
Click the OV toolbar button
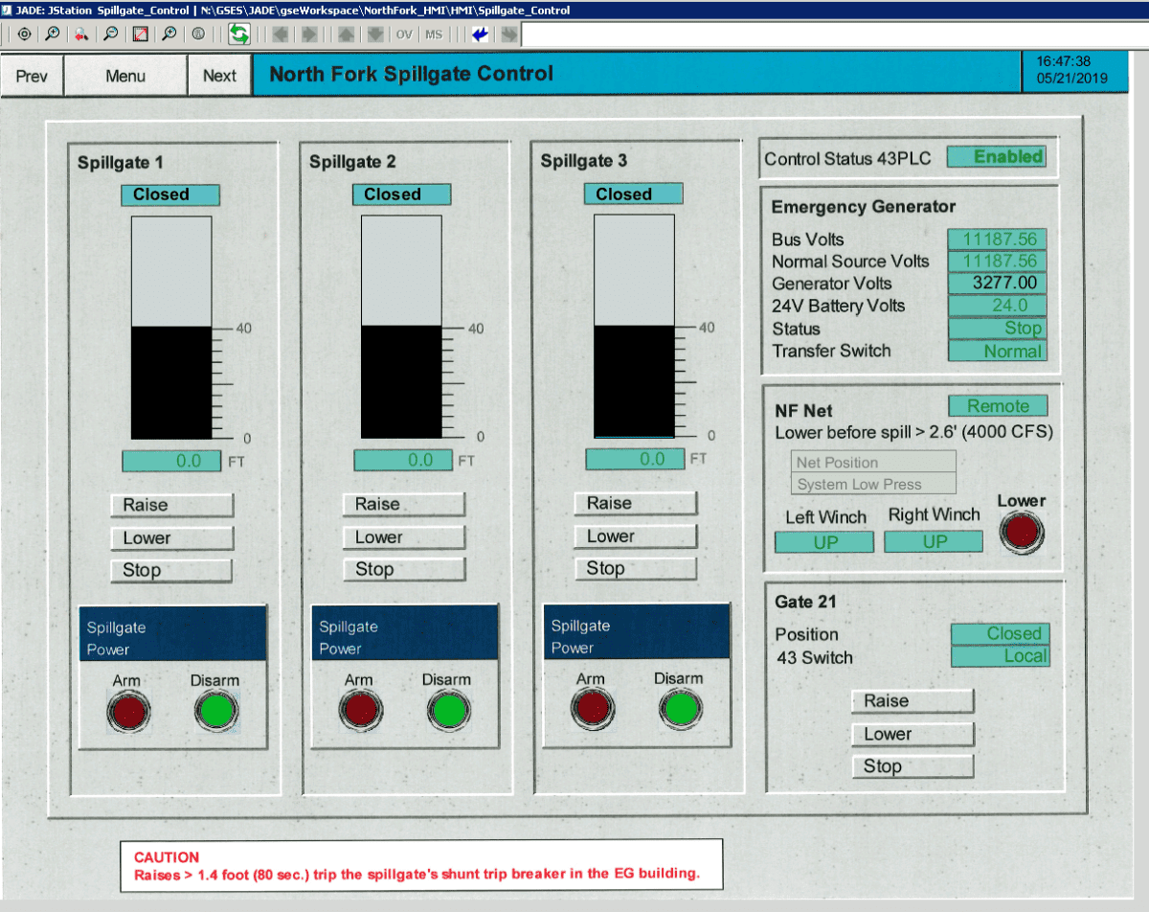(404, 34)
